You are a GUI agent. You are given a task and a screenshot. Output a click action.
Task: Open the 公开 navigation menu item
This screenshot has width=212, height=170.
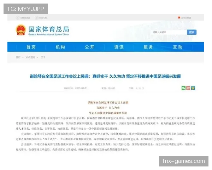[90, 47]
